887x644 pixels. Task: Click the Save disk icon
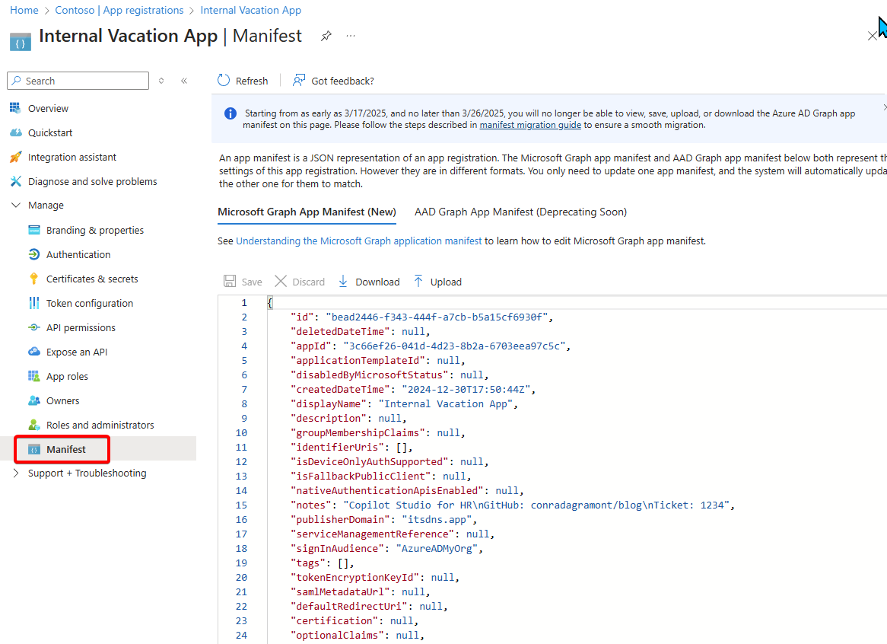(x=230, y=281)
